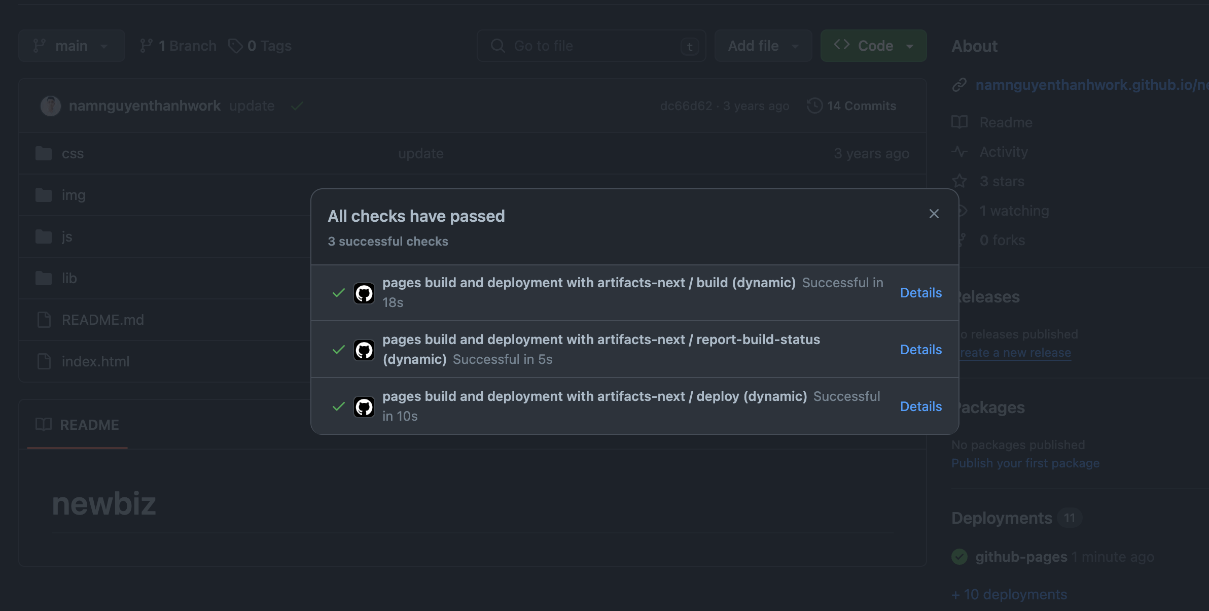Open Details for the build (dynamic) check
The width and height of the screenshot is (1209, 611).
[921, 293]
